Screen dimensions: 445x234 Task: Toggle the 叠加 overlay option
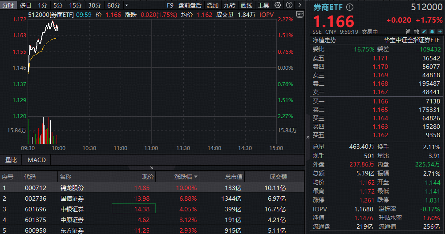tap(213, 5)
